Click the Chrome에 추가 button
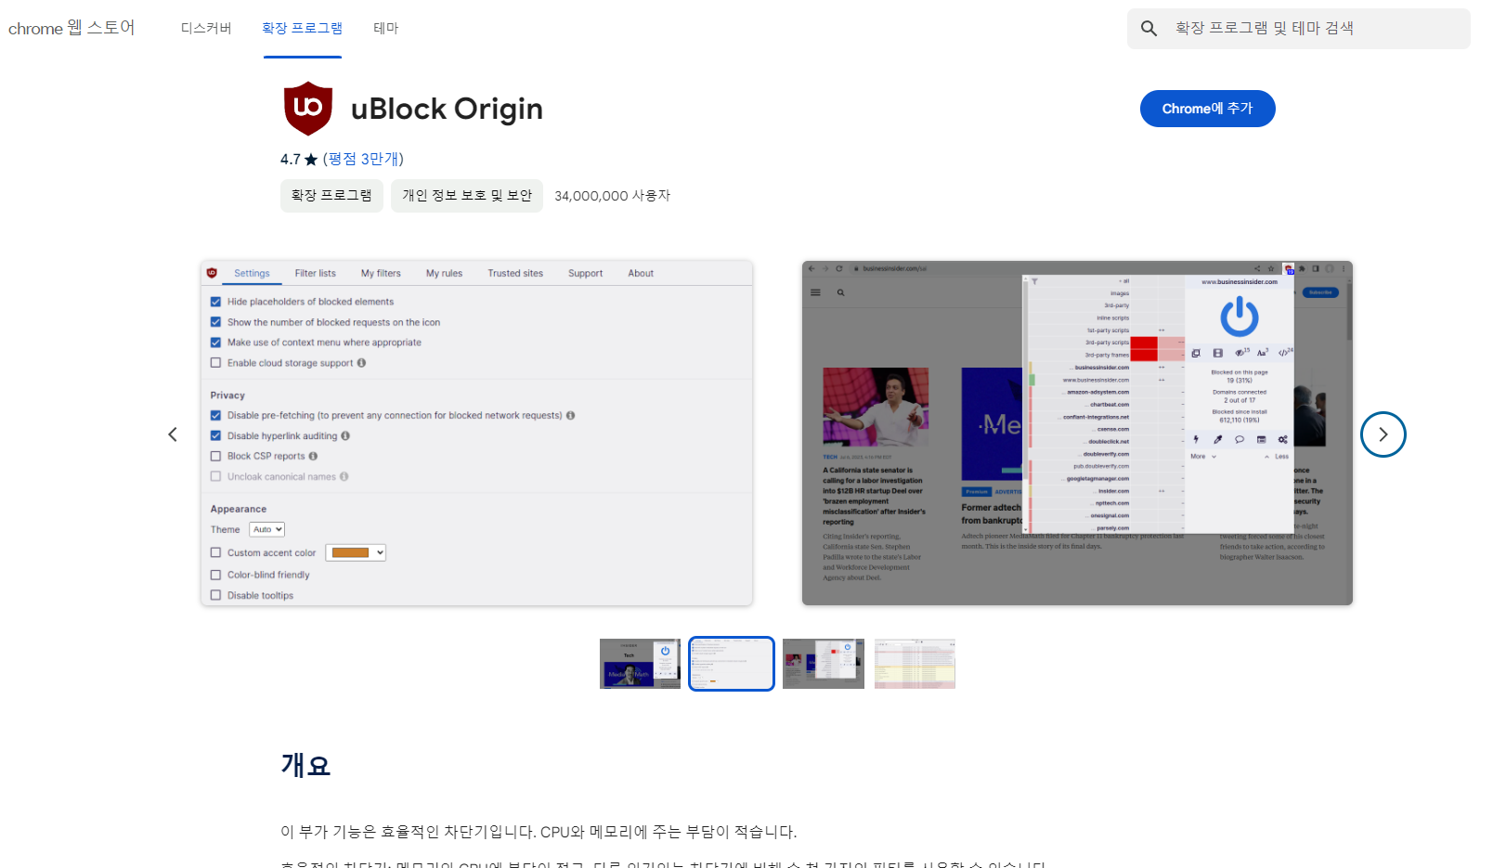Screen dimensions: 1506x868 (1208, 109)
